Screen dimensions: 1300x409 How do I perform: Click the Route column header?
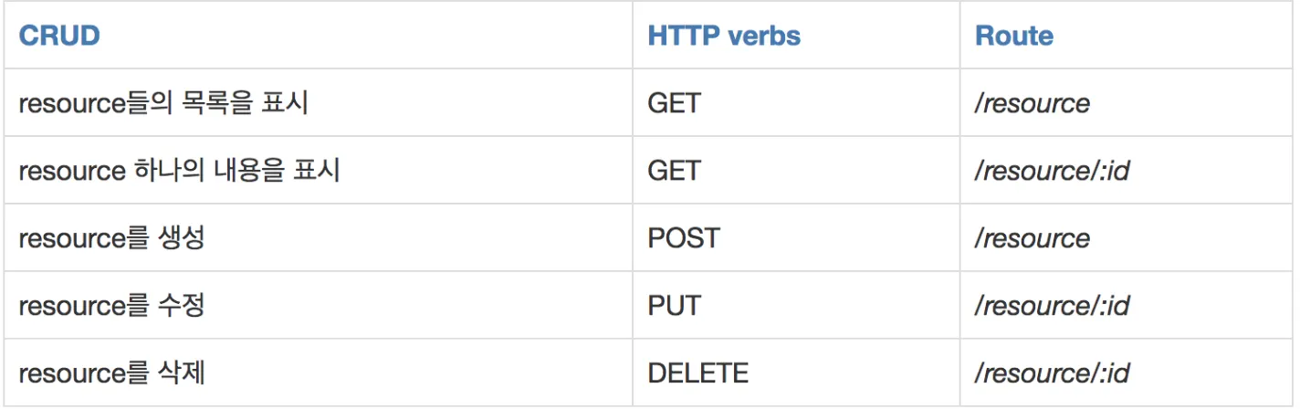[x=1014, y=36]
